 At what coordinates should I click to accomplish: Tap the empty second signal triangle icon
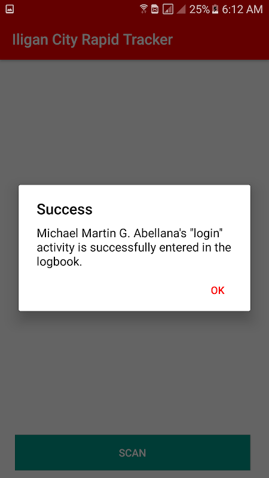[x=181, y=10]
